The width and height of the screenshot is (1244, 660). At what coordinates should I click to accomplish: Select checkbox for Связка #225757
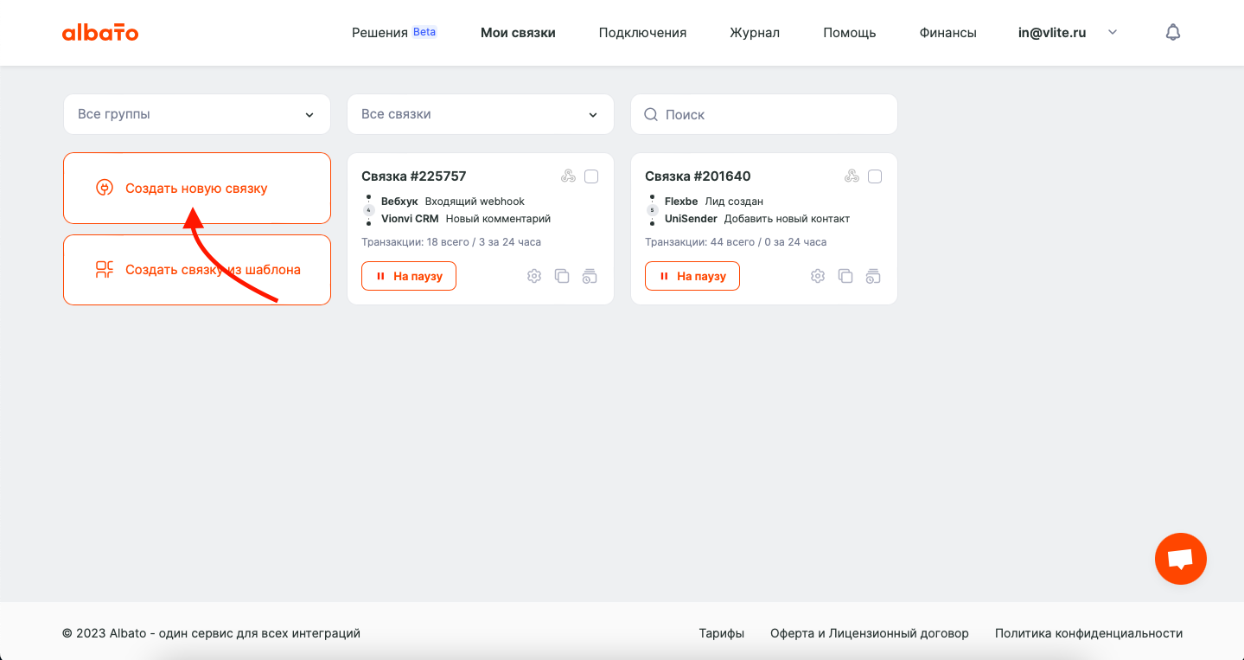(x=591, y=176)
